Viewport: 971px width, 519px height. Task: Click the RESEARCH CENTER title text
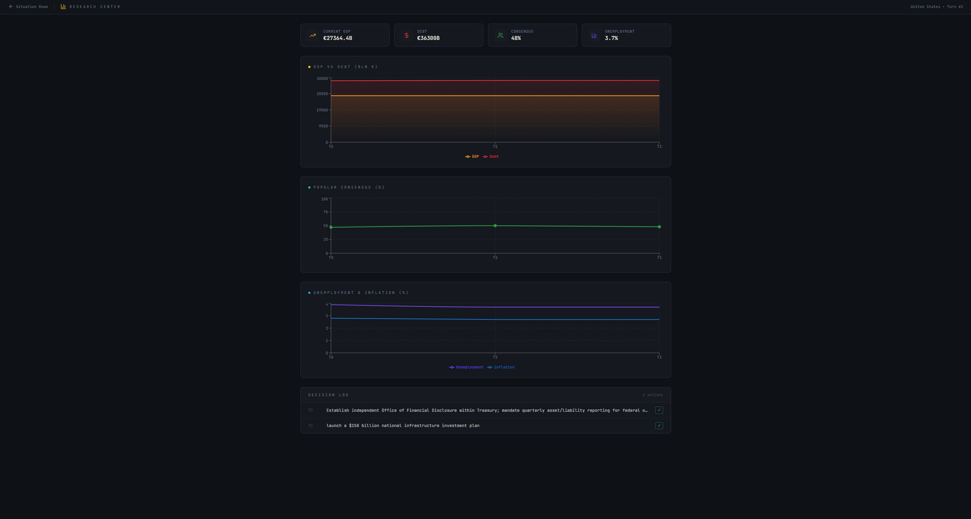point(95,7)
